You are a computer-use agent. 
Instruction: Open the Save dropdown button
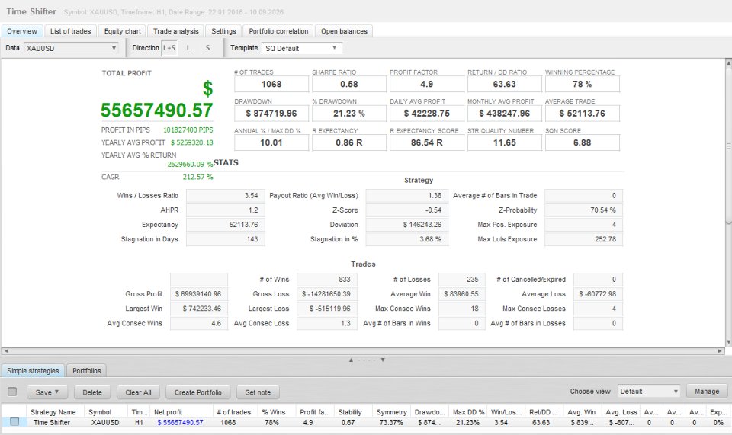pos(47,392)
